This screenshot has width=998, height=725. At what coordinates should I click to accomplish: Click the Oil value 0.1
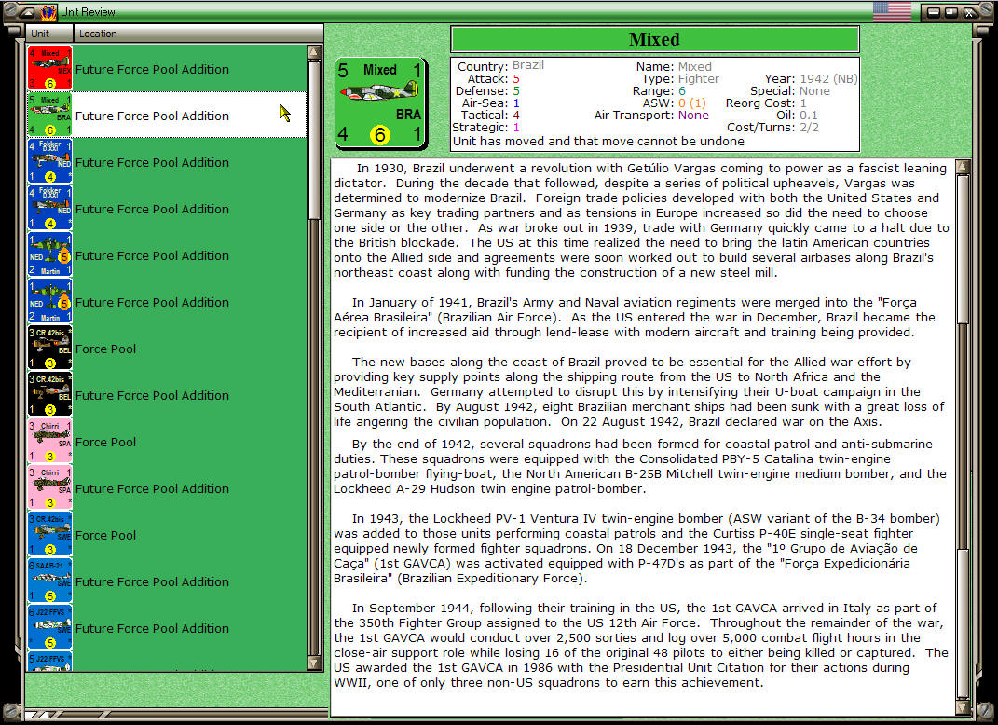coord(808,116)
